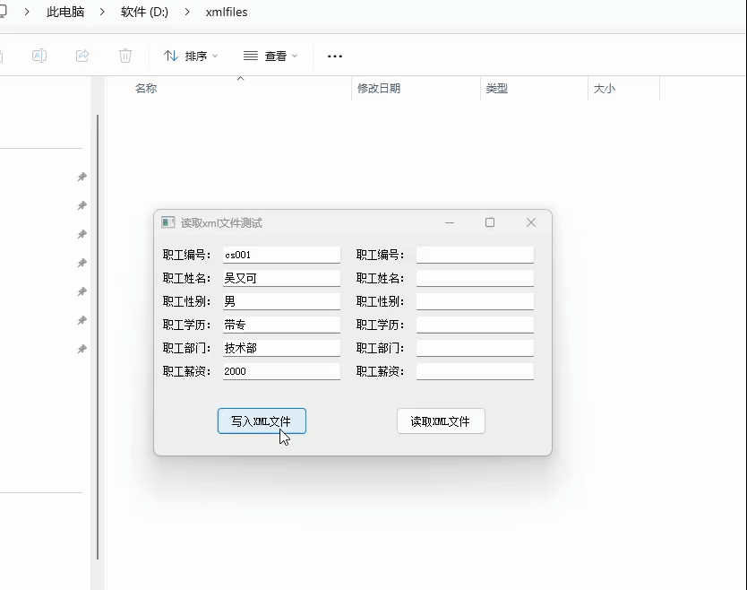
Task: Click left 职工学历 field
Action: pos(281,325)
